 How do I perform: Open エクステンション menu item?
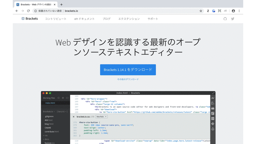coord(129,19)
